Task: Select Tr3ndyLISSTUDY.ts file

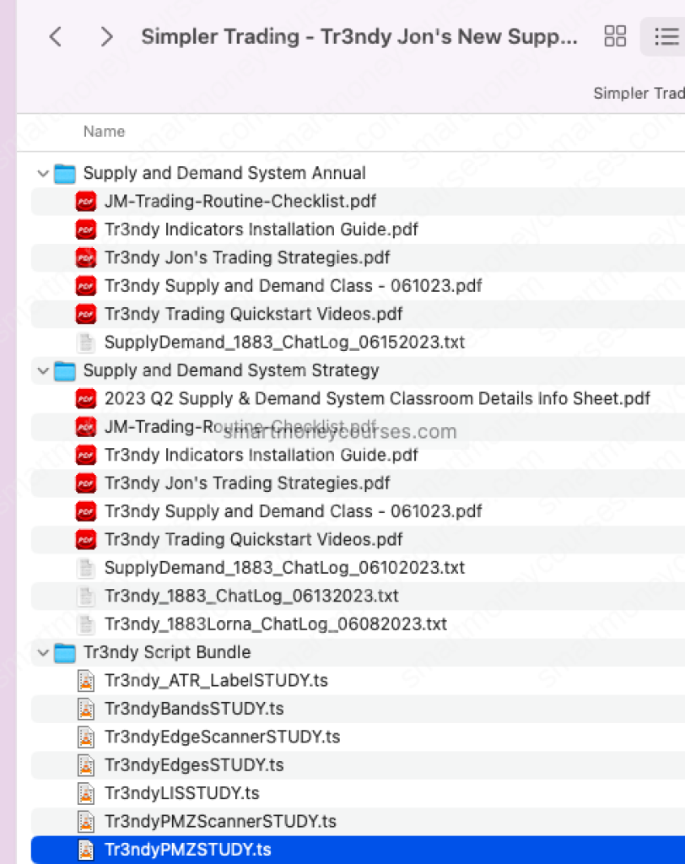Action: pyautogui.click(x=181, y=793)
